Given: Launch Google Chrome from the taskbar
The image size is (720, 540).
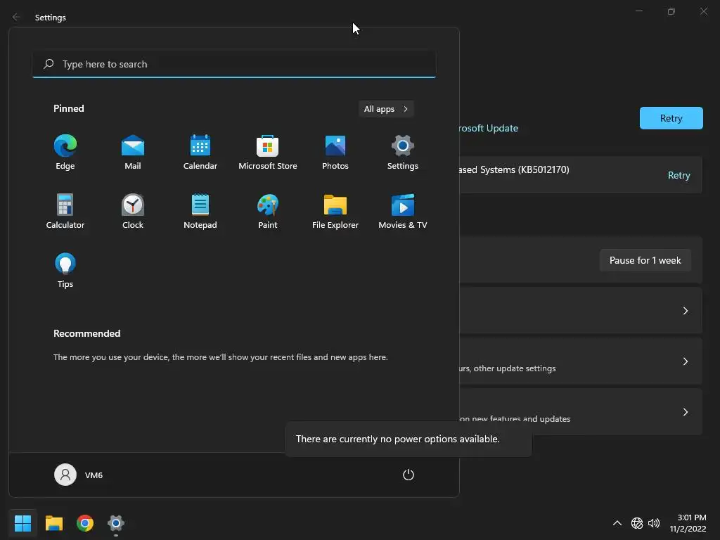Looking at the screenshot, I should [x=85, y=523].
